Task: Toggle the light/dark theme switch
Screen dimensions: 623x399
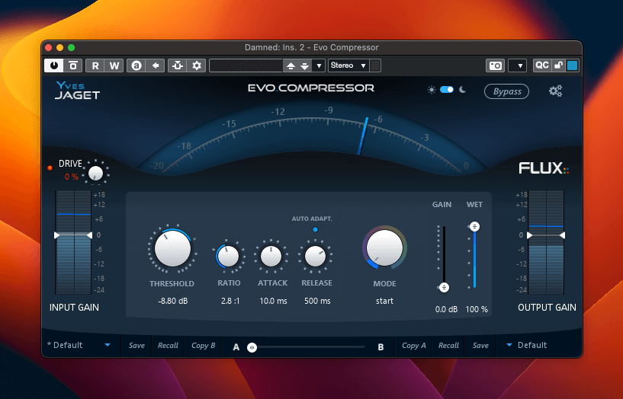Action: [x=447, y=90]
